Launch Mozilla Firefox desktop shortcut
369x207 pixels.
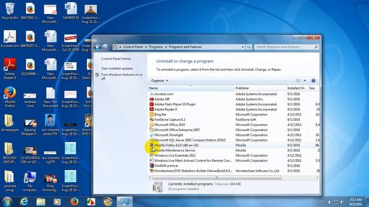coord(10,97)
